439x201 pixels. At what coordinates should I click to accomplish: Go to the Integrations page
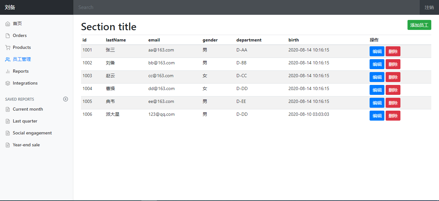tap(25, 83)
